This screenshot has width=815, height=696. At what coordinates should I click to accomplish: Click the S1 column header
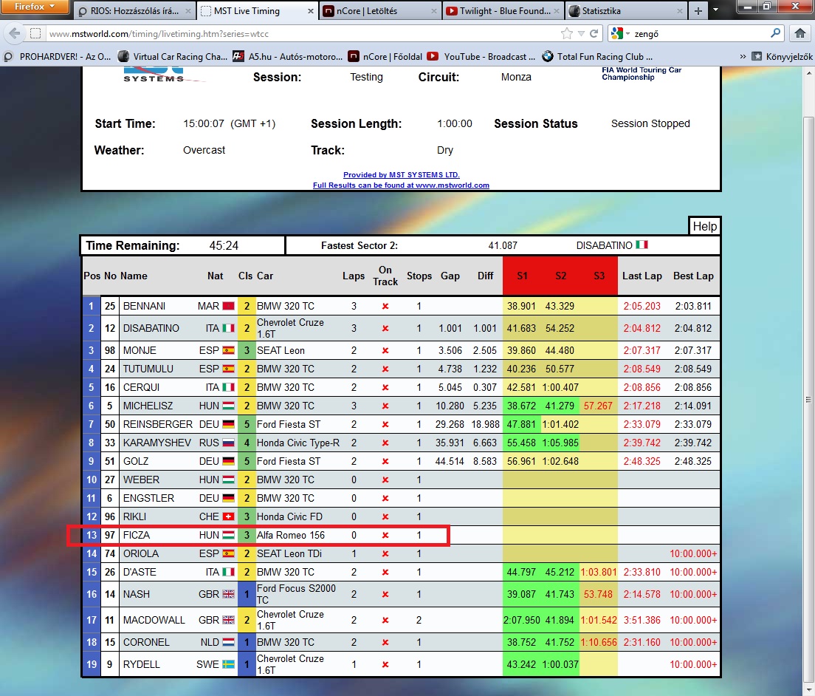[523, 276]
